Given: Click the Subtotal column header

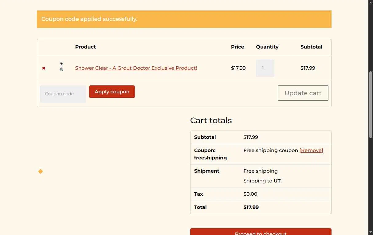Looking at the screenshot, I should click(311, 47).
